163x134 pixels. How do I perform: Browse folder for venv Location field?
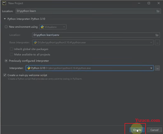coord(157,35)
